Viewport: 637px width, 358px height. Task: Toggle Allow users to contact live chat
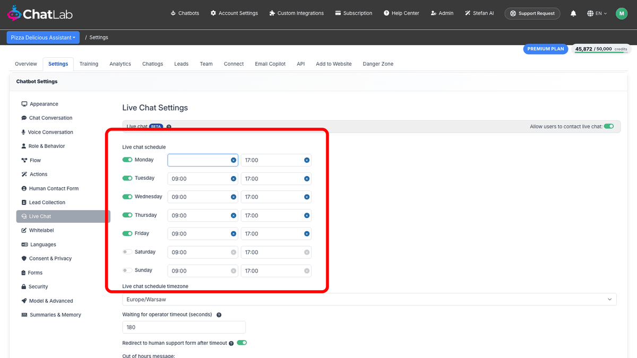coord(609,126)
